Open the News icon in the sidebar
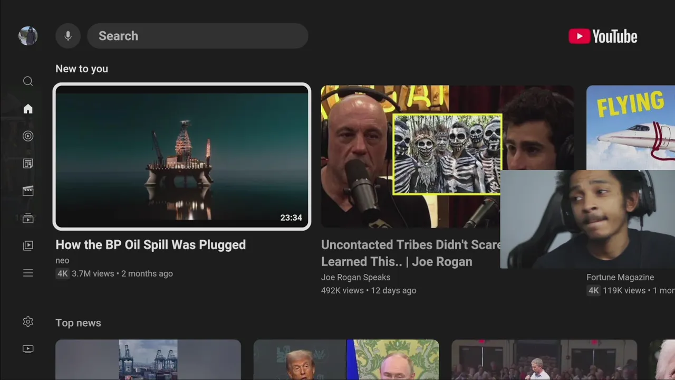The image size is (675, 380). [x=28, y=164]
